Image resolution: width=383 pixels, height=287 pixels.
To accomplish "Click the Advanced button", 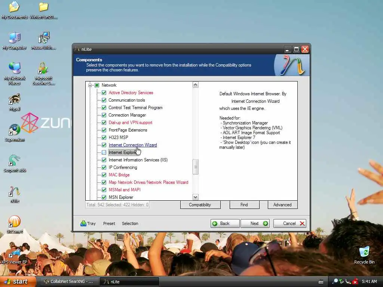I will click(283, 205).
